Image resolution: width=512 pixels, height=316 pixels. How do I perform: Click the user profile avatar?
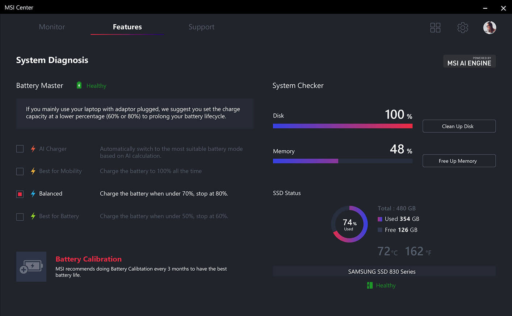click(490, 28)
